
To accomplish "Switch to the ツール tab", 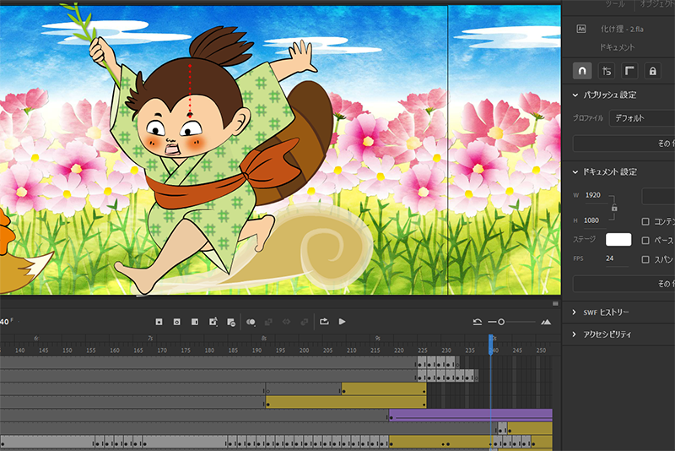I will point(614,4).
